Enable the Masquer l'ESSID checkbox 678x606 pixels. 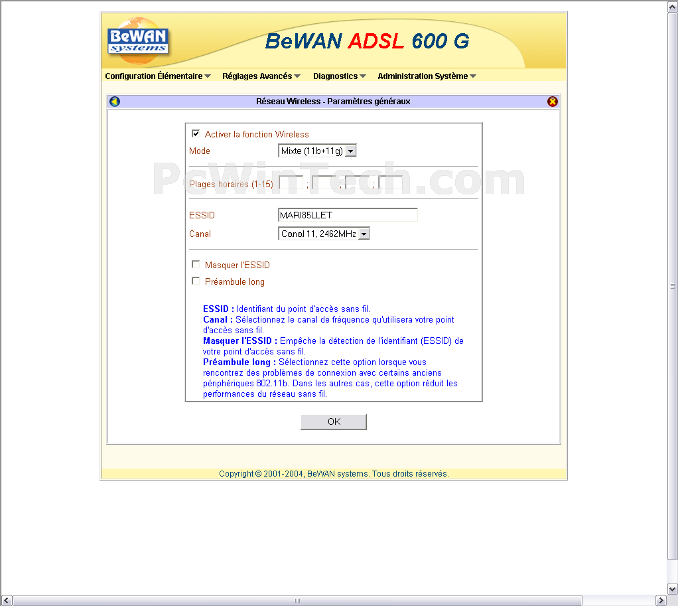(196, 264)
